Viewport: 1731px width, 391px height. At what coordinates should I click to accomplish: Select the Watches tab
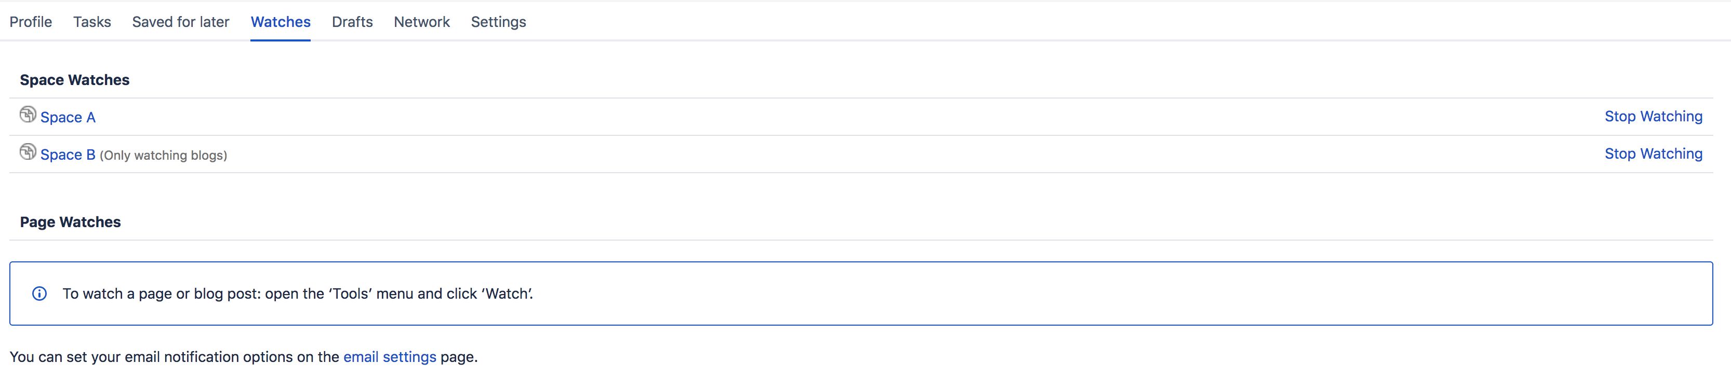pos(280,21)
